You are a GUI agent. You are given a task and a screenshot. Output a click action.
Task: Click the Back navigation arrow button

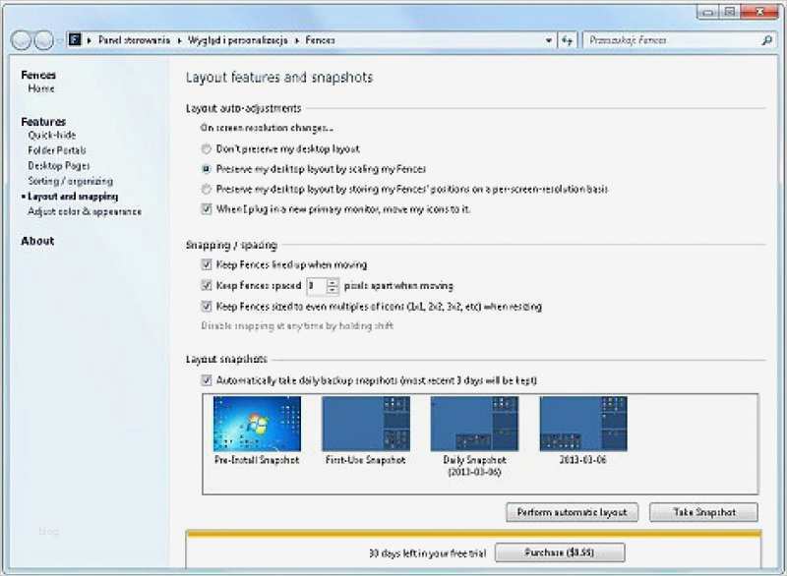coord(21,40)
